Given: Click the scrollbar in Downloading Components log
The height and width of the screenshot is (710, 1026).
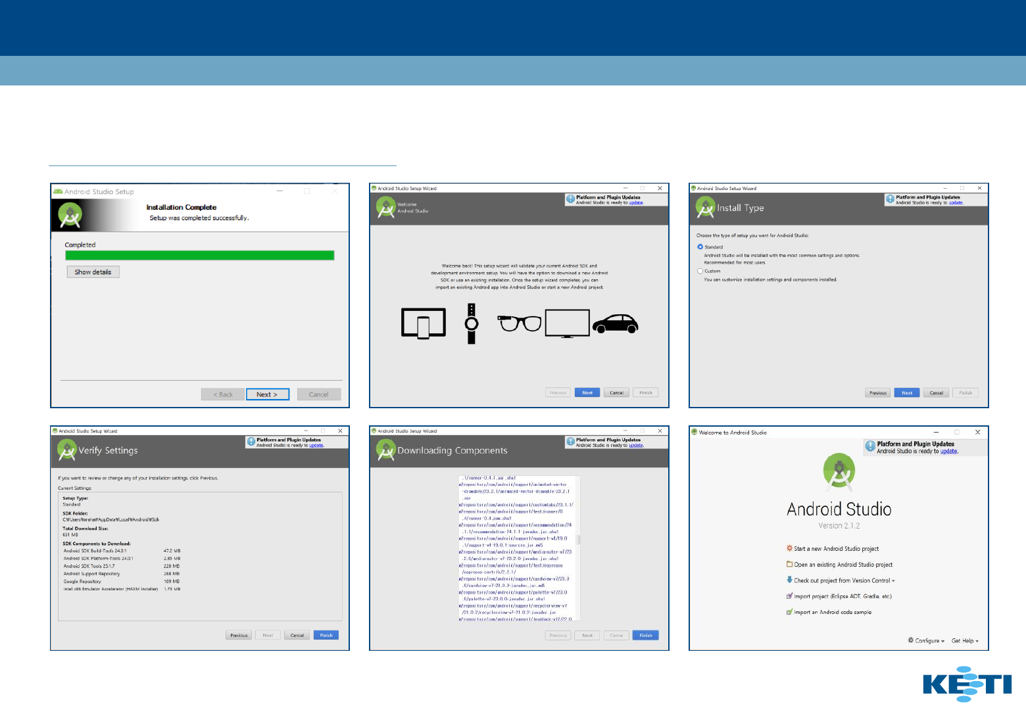Looking at the screenshot, I should click(578, 540).
